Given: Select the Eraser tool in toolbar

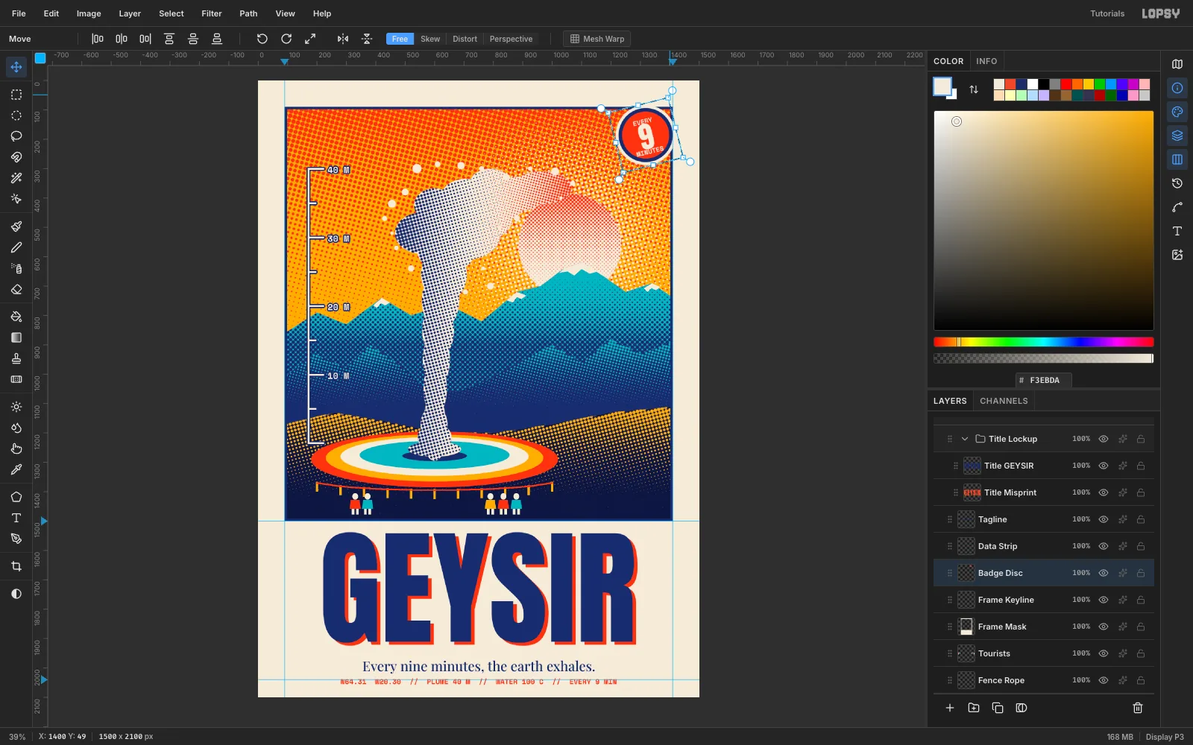Looking at the screenshot, I should point(16,290).
